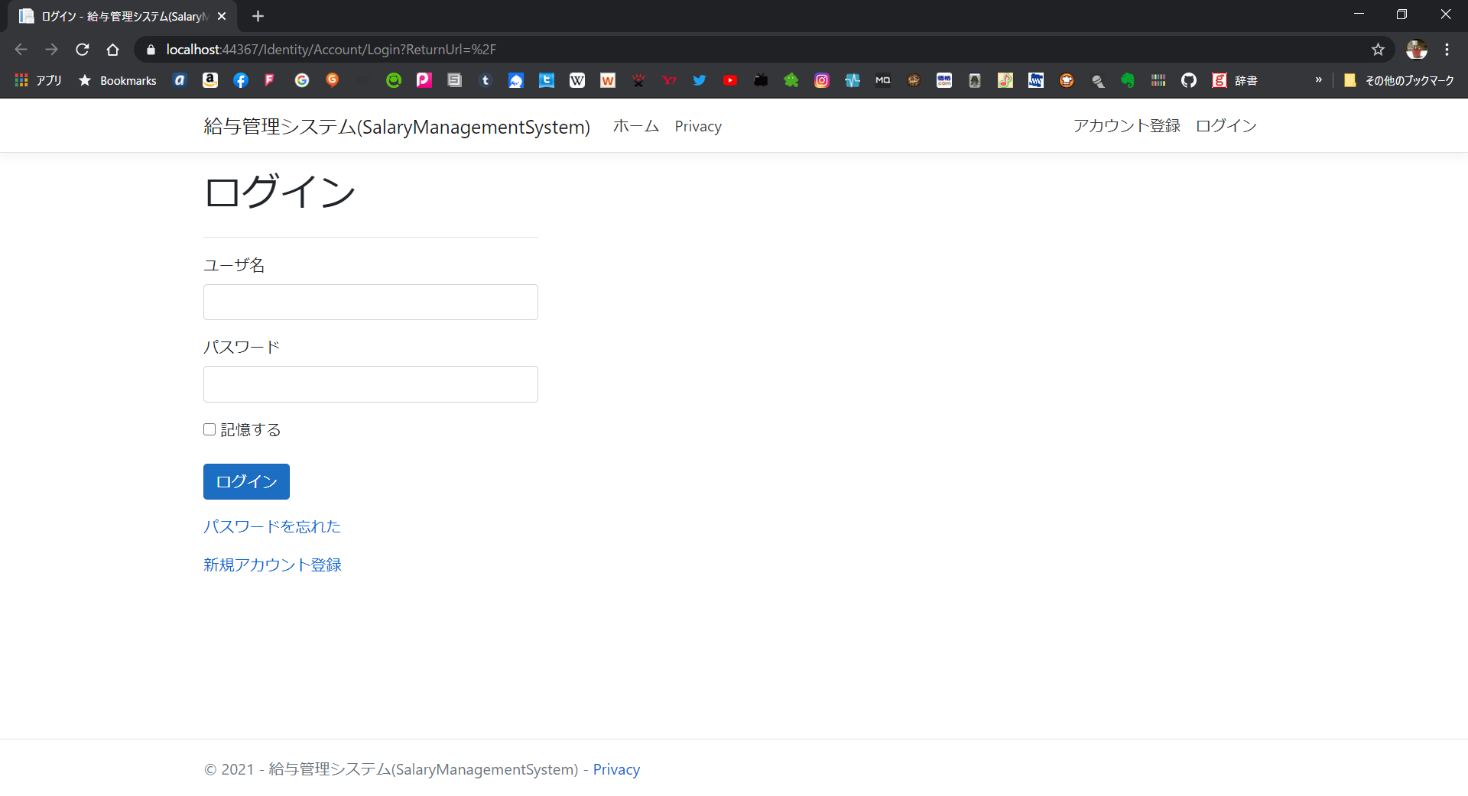Open the Yahoo Y! bookmark icon
The height and width of the screenshot is (796, 1468).
669,80
